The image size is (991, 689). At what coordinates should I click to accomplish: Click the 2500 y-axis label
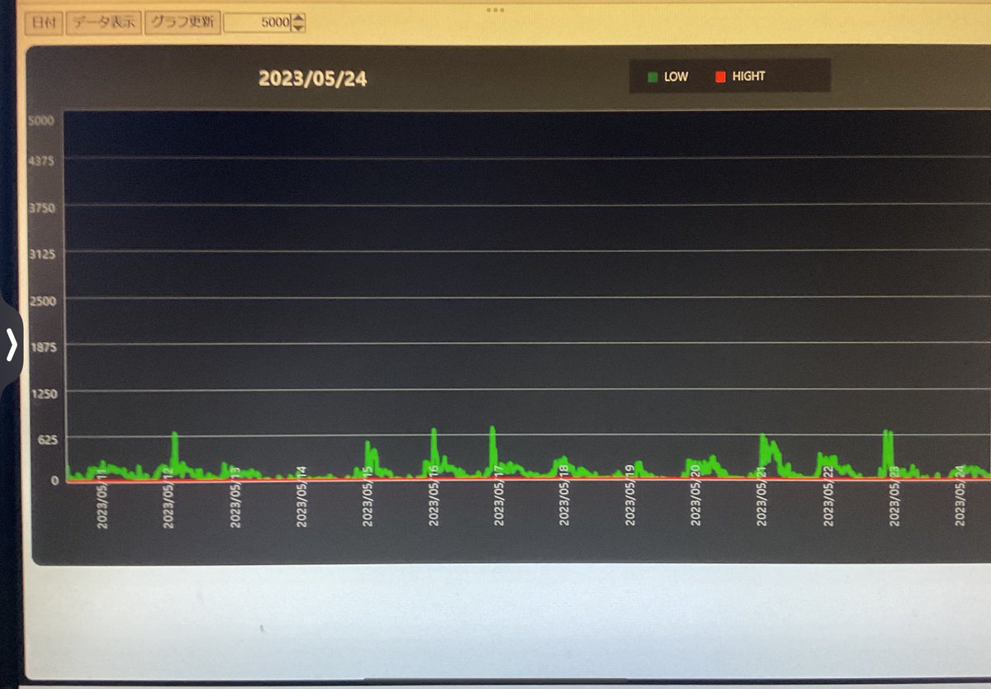coord(42,301)
